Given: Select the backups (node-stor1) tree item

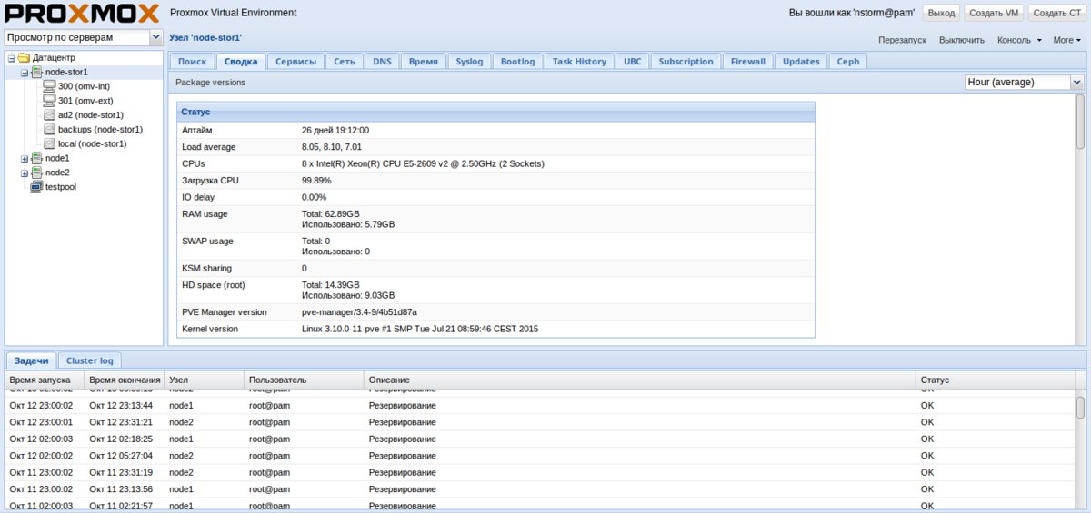Looking at the screenshot, I should click(x=85, y=130).
